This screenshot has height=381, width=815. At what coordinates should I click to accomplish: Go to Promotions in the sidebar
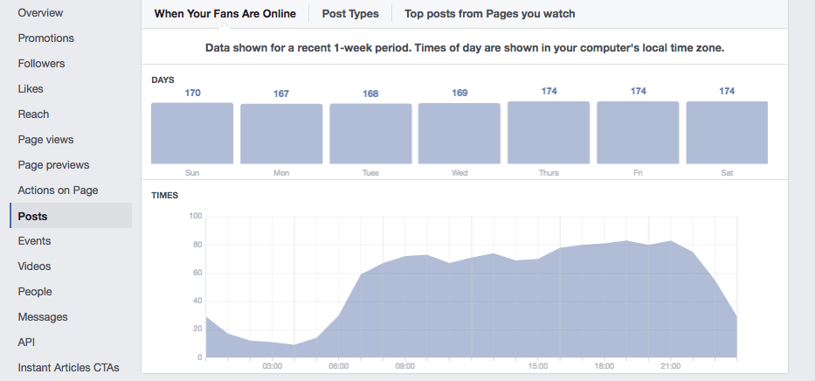(45, 38)
